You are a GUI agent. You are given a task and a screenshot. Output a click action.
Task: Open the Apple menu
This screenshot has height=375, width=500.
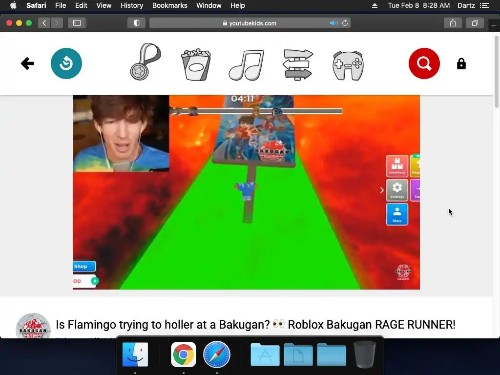(13, 5)
